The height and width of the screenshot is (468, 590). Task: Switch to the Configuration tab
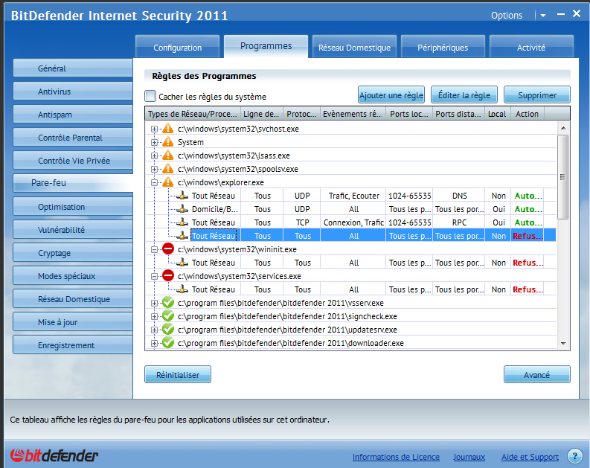[x=177, y=47]
